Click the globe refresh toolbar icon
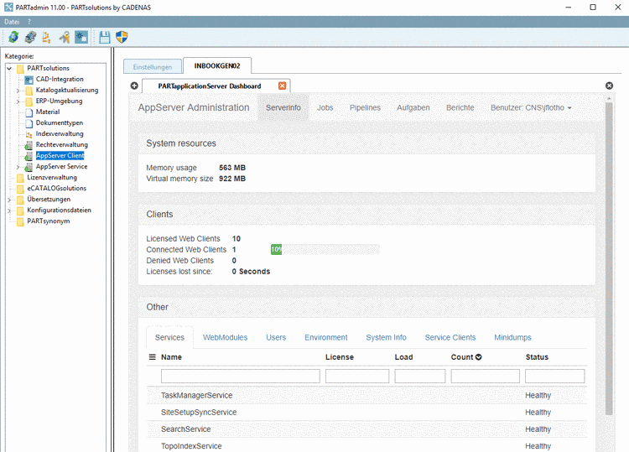The image size is (629, 452). coord(13,37)
